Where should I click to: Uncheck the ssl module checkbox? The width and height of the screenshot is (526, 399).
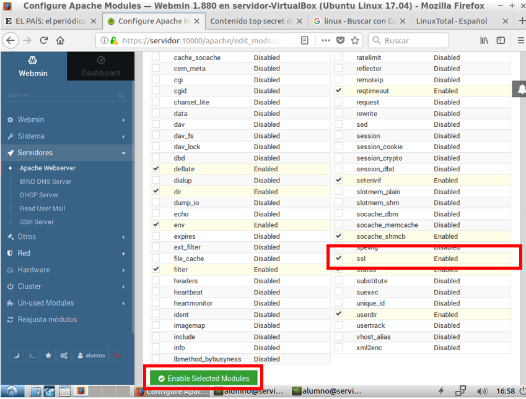(x=338, y=259)
